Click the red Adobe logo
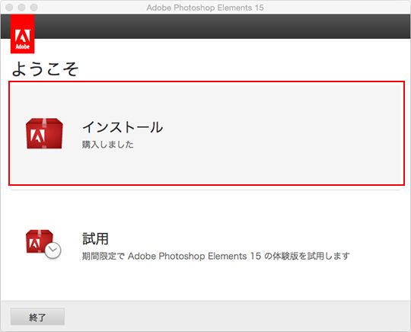 (23, 34)
